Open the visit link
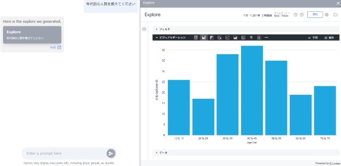Viewport: 341px width, 166px height. 55,47
